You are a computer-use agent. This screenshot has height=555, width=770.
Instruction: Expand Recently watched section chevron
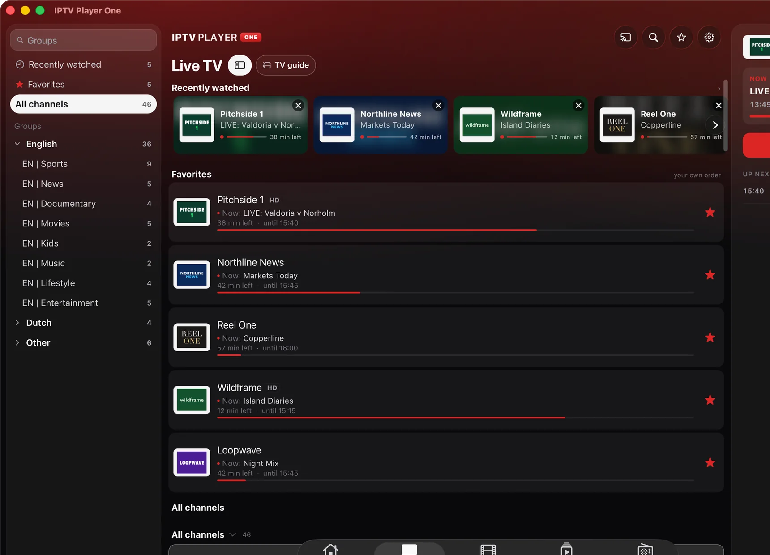719,89
